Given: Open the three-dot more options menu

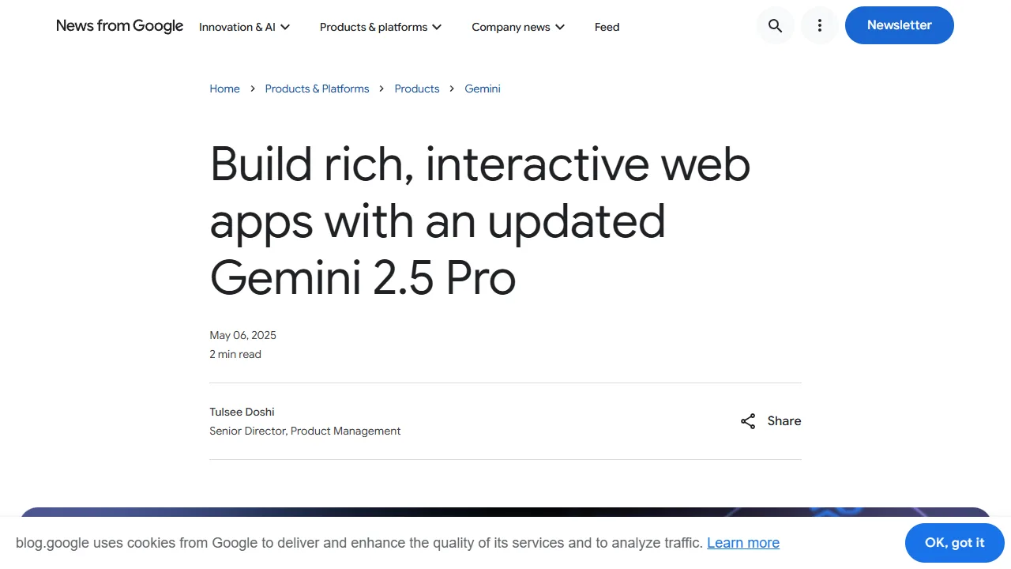Looking at the screenshot, I should (x=820, y=26).
